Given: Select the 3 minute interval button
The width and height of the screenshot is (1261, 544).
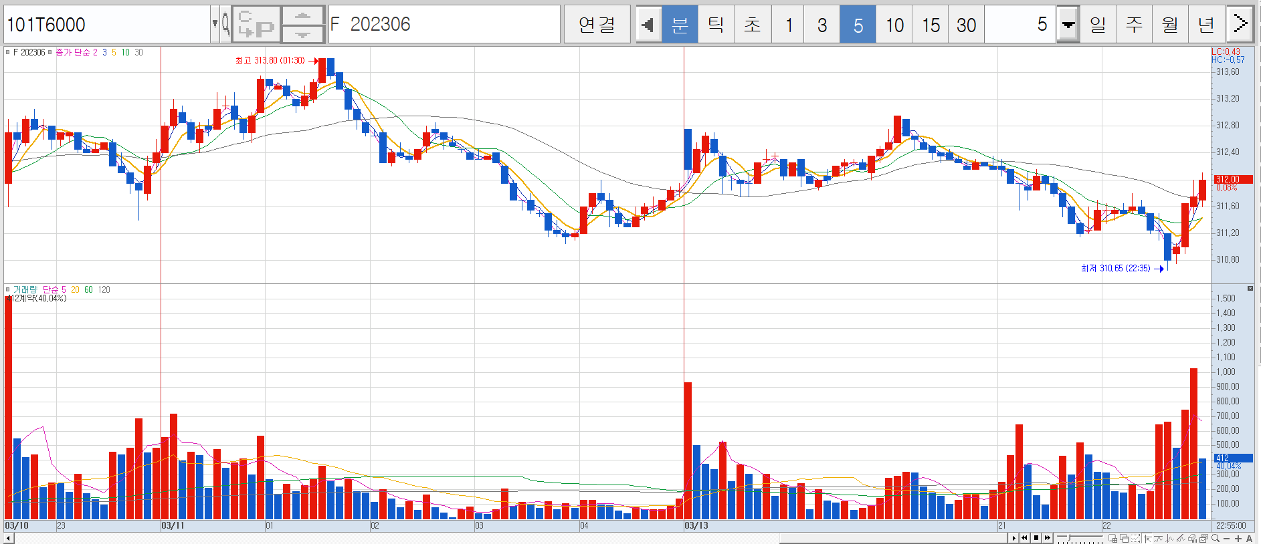Looking at the screenshot, I should tap(821, 25).
